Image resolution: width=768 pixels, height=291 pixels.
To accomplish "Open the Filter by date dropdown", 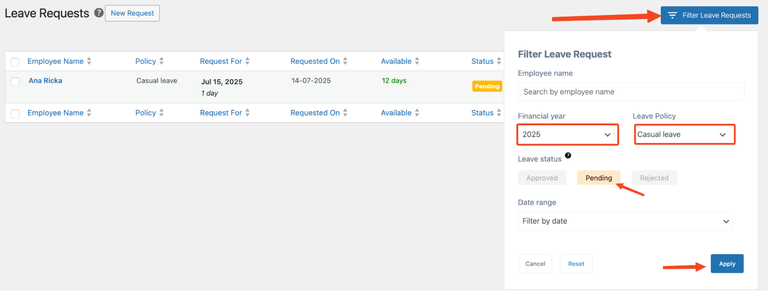I will [625, 221].
